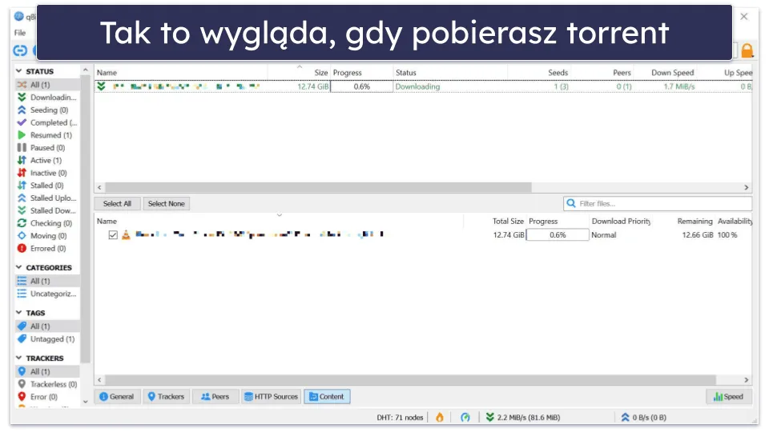The width and height of the screenshot is (769, 432).
Task: Sort files by Total Size column
Action: (508, 222)
